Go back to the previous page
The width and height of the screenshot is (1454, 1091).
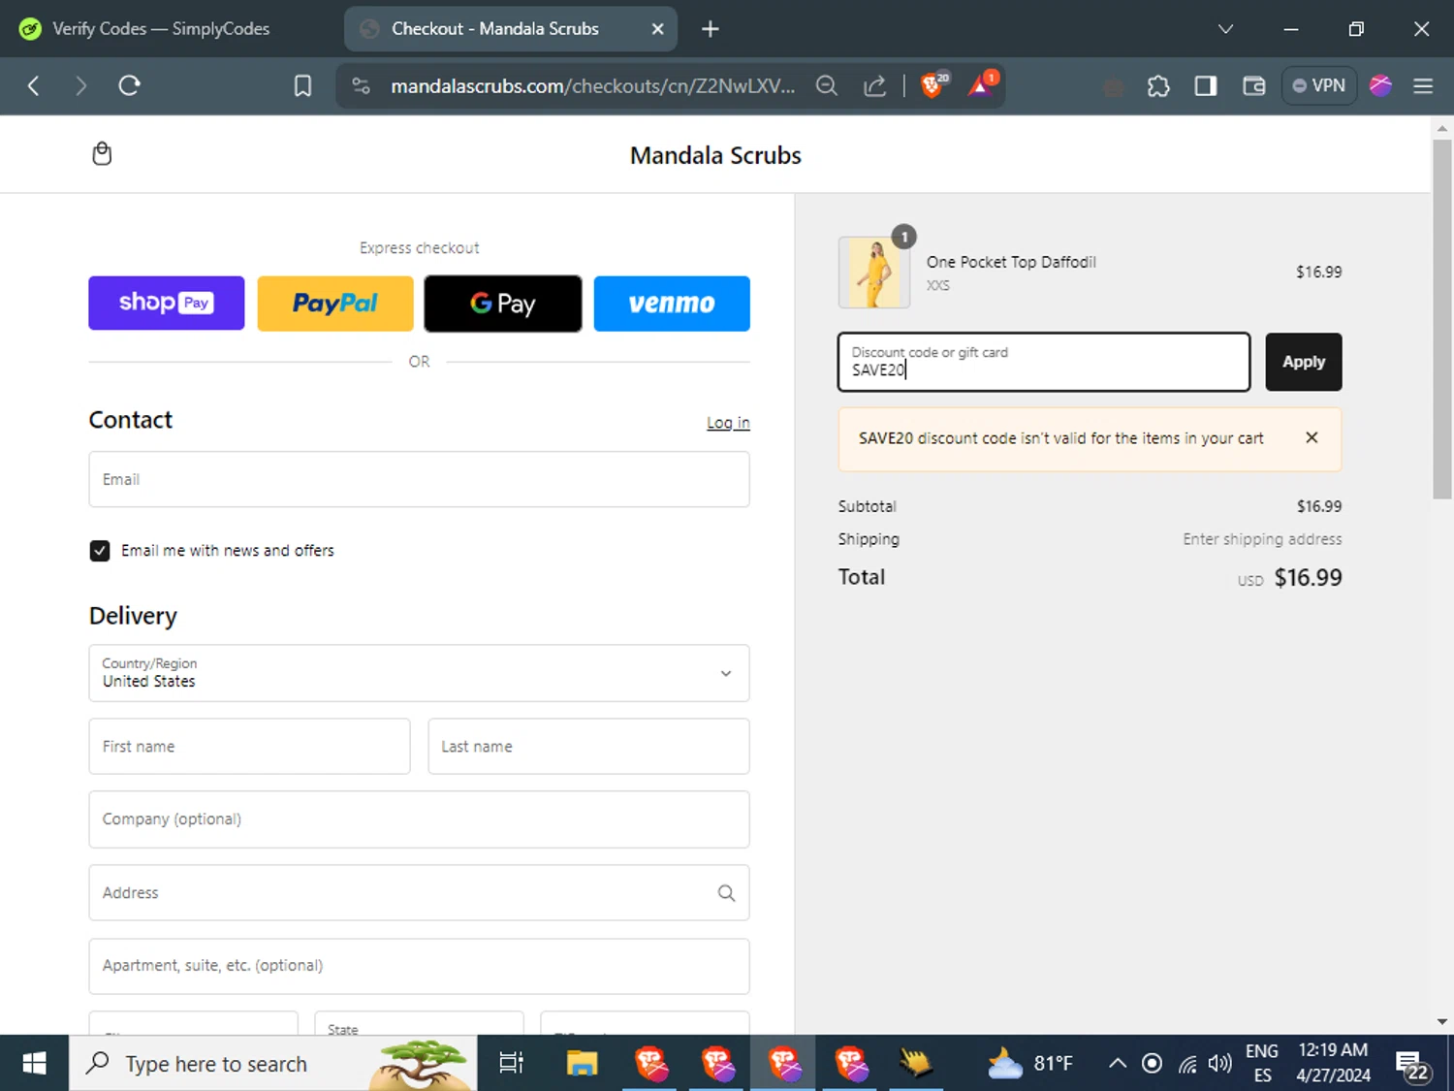(34, 85)
